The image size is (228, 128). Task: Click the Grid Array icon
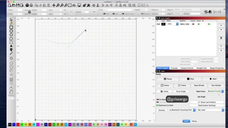(x=11, y=79)
